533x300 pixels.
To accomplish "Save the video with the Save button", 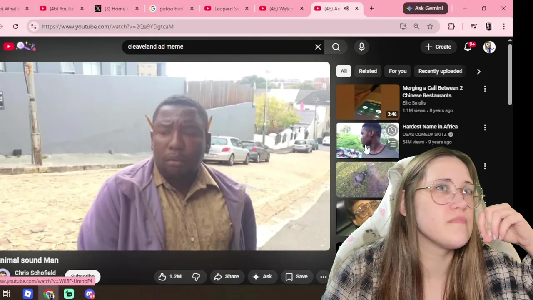I will [296, 277].
